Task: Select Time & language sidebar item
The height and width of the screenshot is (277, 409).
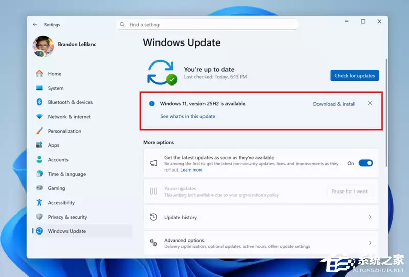Action: pos(66,174)
